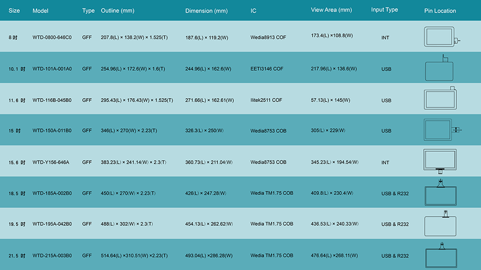Viewport: 481px width, 270px height.
Task: Click the Ilitek2511 COF IC cell
Action: click(266, 100)
